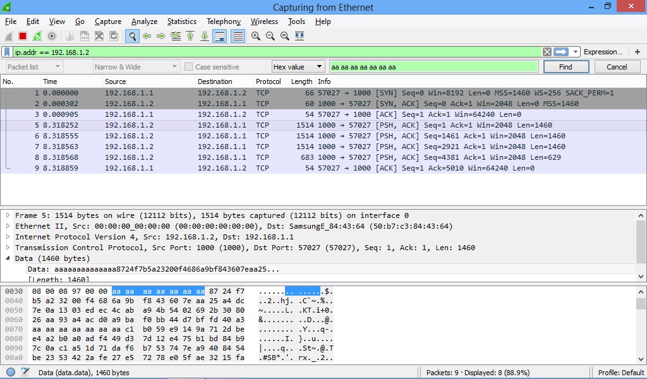Open the Analyze menu
Image resolution: width=647 pixels, height=379 pixels.
145,21
